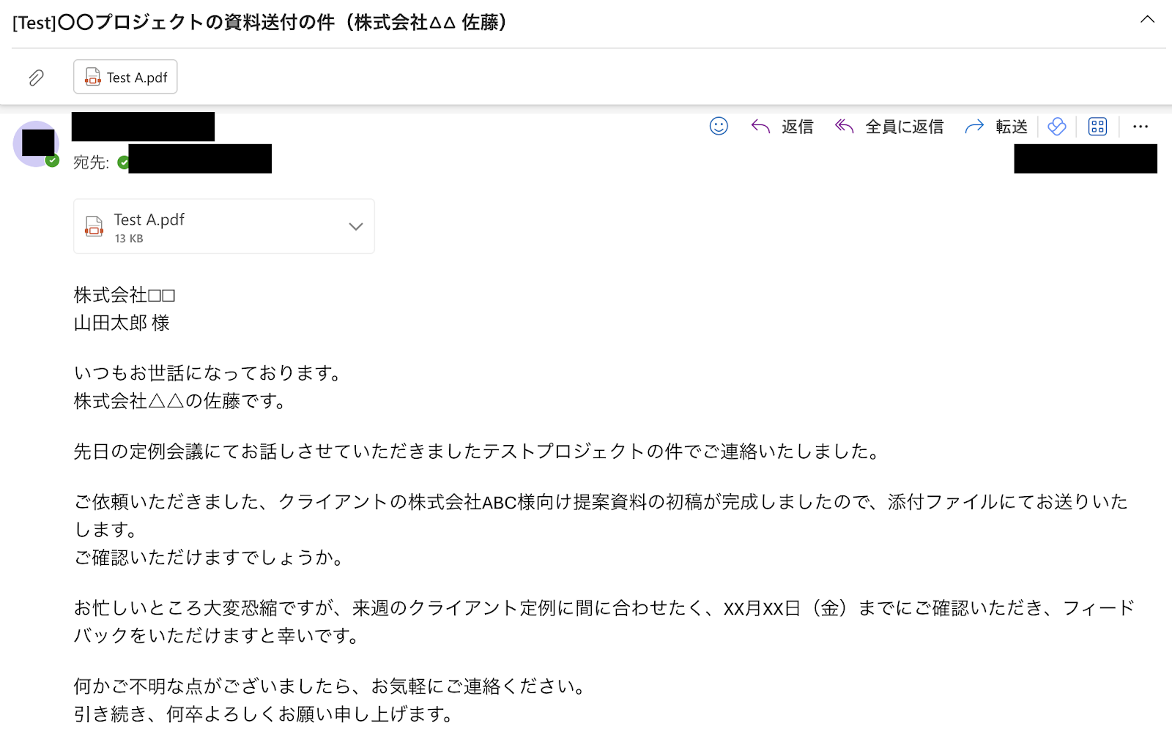Click the sender's profile avatar
Viewport: 1172px width, 753px height.
tap(37, 143)
